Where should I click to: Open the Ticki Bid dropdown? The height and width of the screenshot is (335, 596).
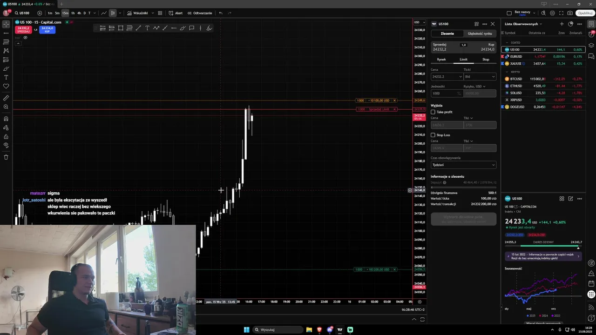480,77
